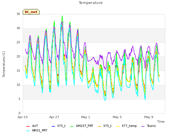Click the Time x-axis label
This screenshot has height=136, width=182.
point(161,122)
